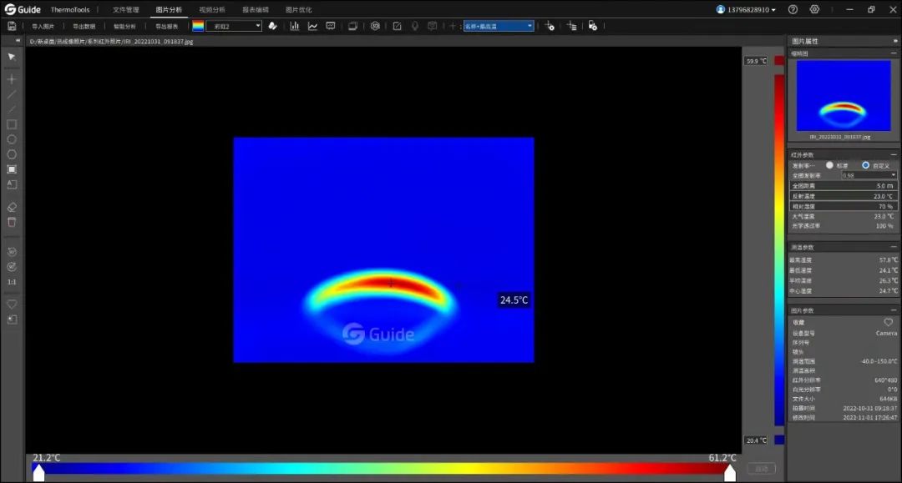This screenshot has height=483, width=902.
Task: Click the heart favorite icon in image parameters
Action: point(889,322)
